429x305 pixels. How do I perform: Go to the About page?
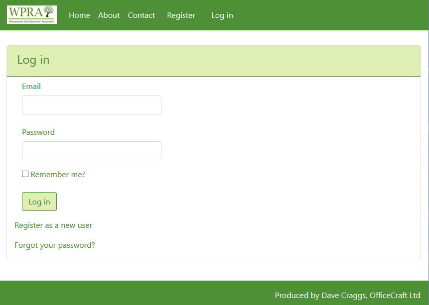[x=109, y=15]
